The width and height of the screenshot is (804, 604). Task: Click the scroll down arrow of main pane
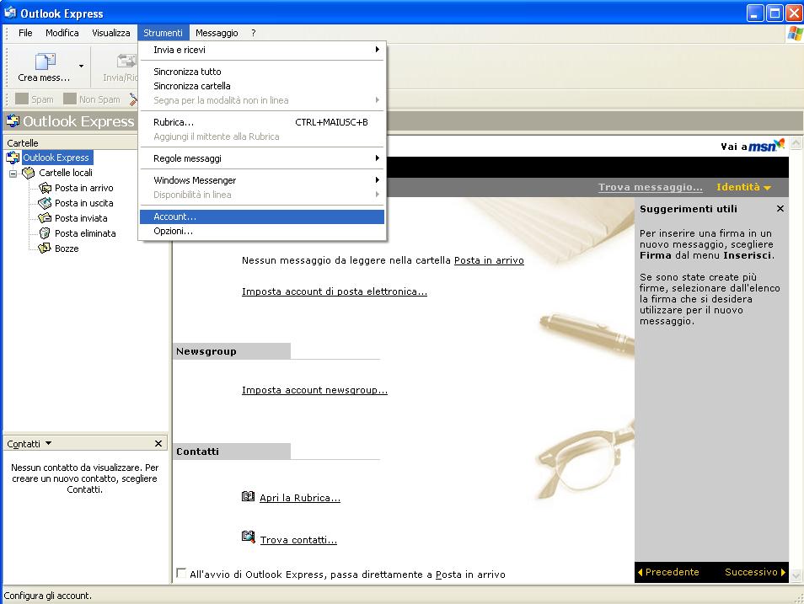796,576
